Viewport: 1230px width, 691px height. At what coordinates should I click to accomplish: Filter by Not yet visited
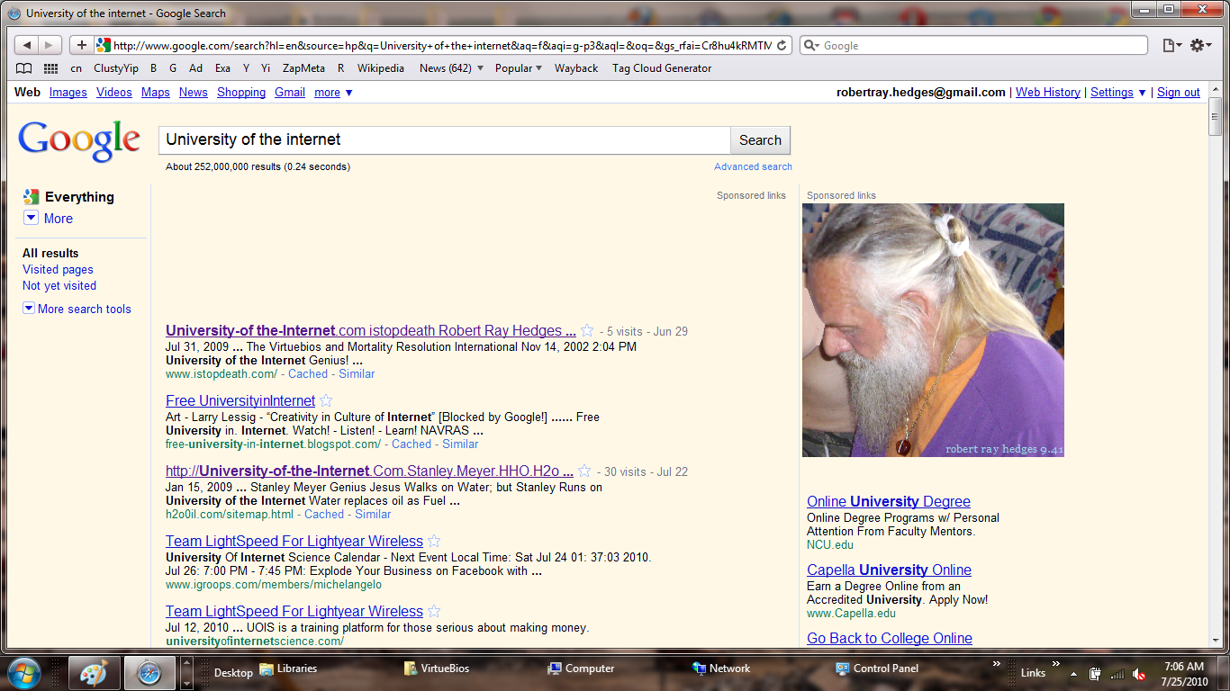[59, 286]
